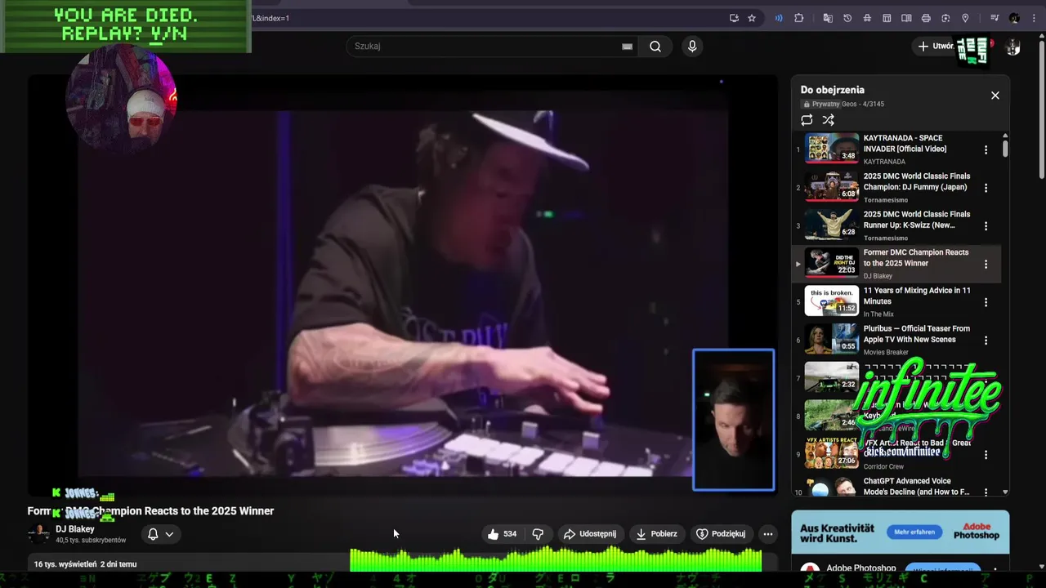Click the search magnifier icon
Image resolution: width=1046 pixels, height=588 pixels.
pos(655,47)
